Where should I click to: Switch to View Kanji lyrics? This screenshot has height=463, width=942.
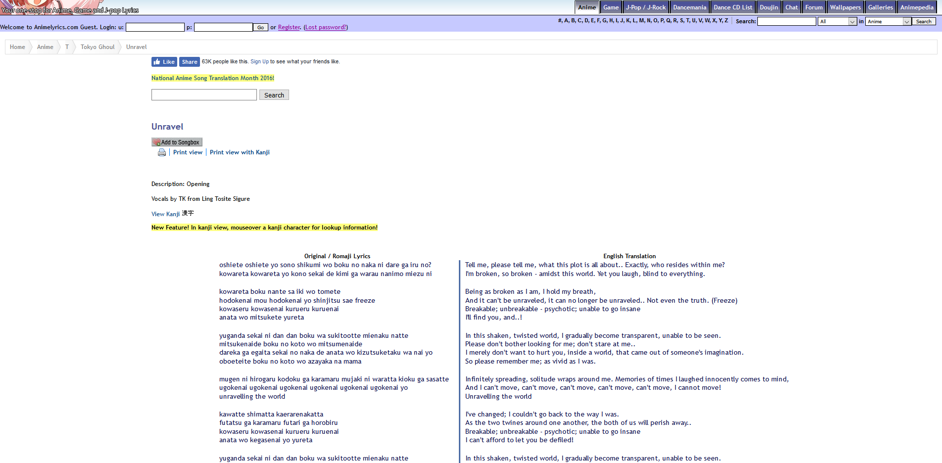(x=165, y=214)
